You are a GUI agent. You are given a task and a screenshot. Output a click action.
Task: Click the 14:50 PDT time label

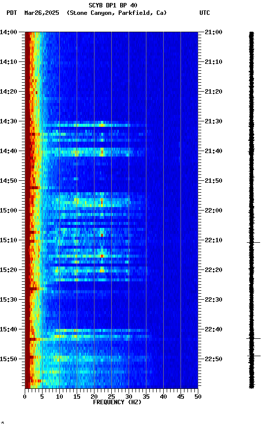[8, 181]
